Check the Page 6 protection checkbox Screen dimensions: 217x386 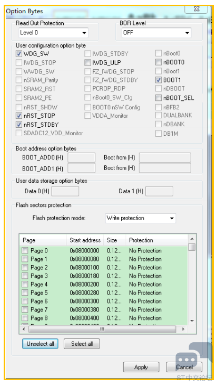(x=25, y=301)
